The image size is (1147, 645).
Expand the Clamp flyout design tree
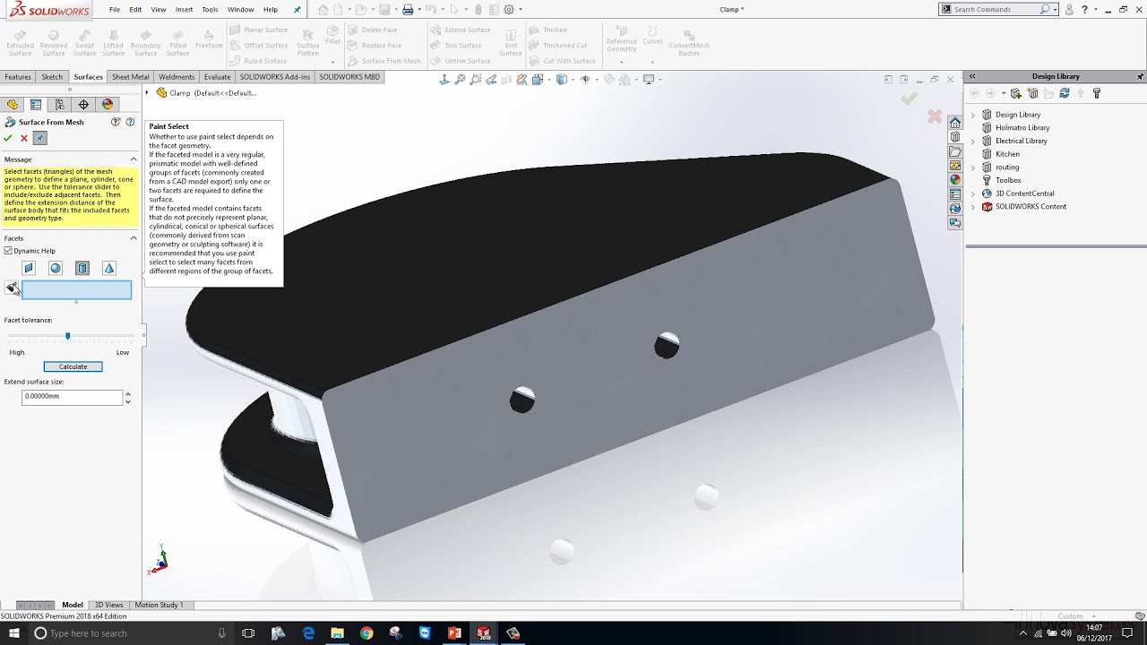[148, 93]
